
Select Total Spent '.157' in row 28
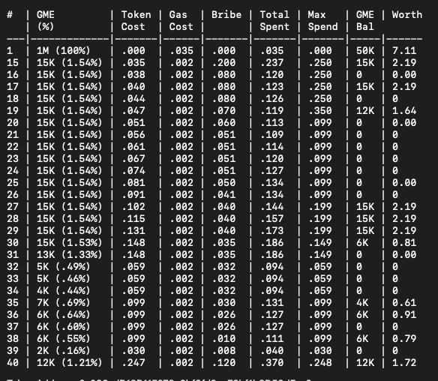271,219
